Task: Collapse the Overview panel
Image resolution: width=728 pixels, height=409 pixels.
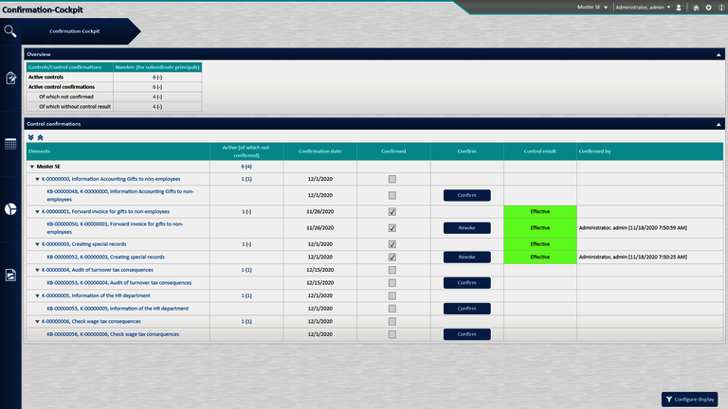Action: tap(719, 55)
